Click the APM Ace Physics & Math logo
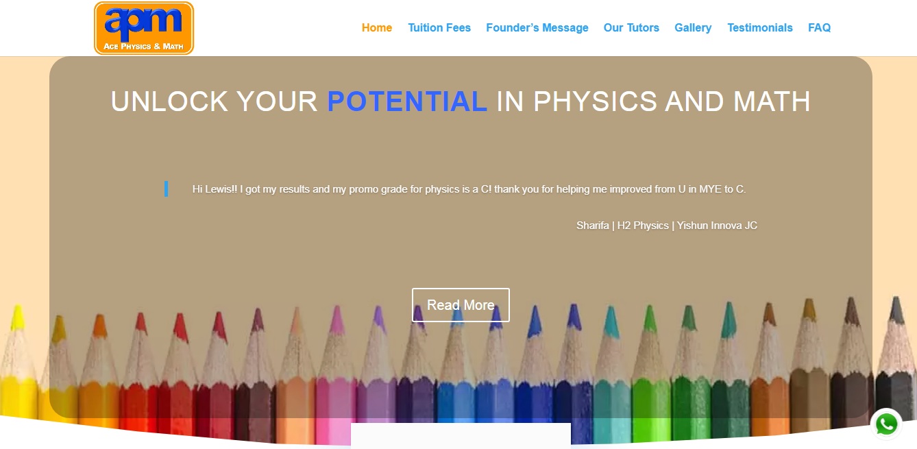 tap(144, 28)
